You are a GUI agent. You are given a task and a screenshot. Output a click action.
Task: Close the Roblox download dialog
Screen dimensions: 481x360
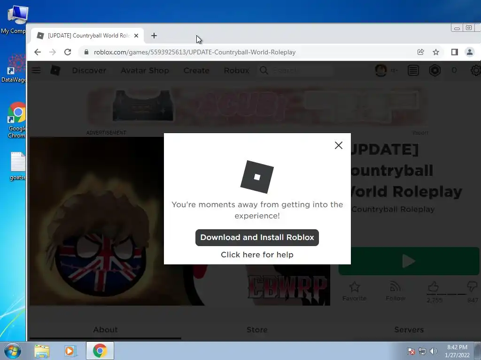(338, 145)
